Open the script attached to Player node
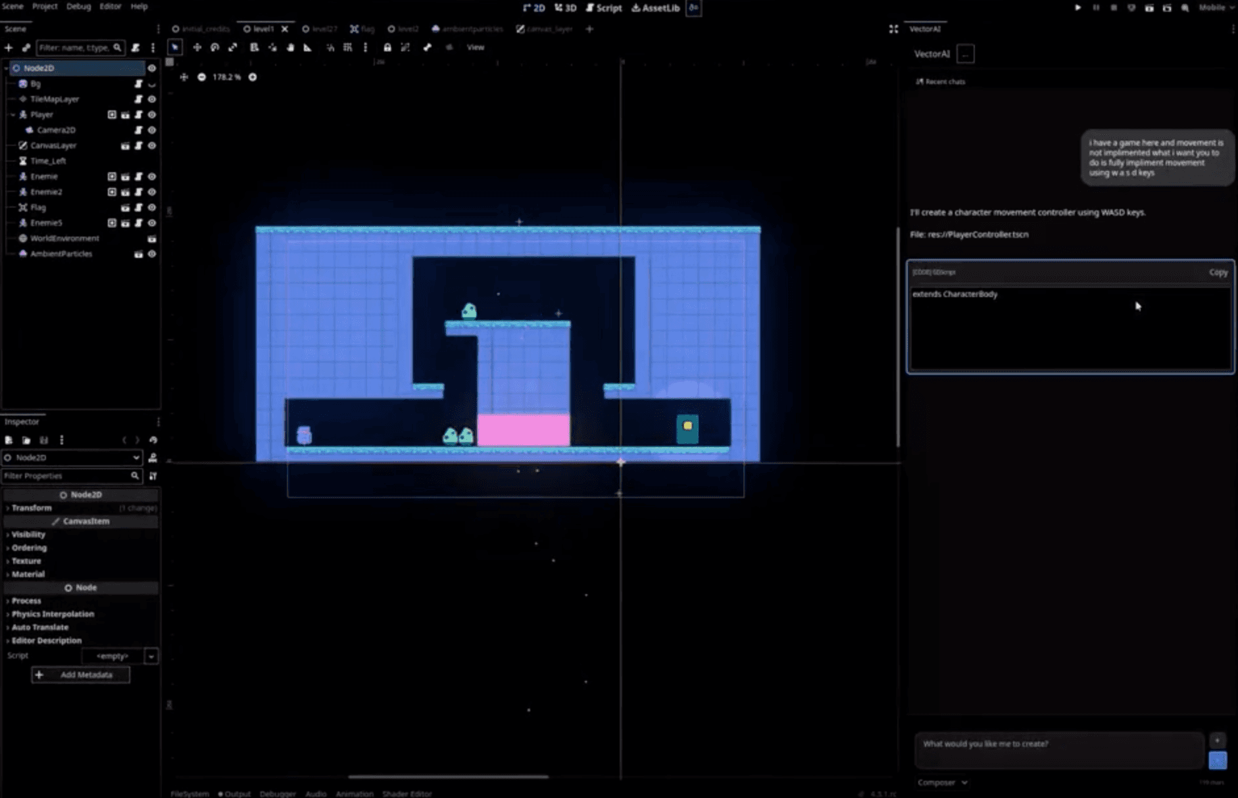This screenshot has height=798, width=1238. coord(138,114)
